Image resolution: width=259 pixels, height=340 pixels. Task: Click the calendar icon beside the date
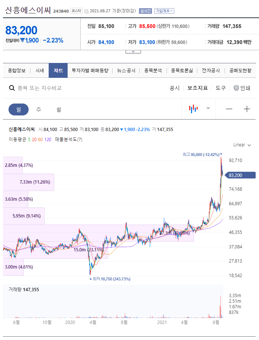(86, 11)
